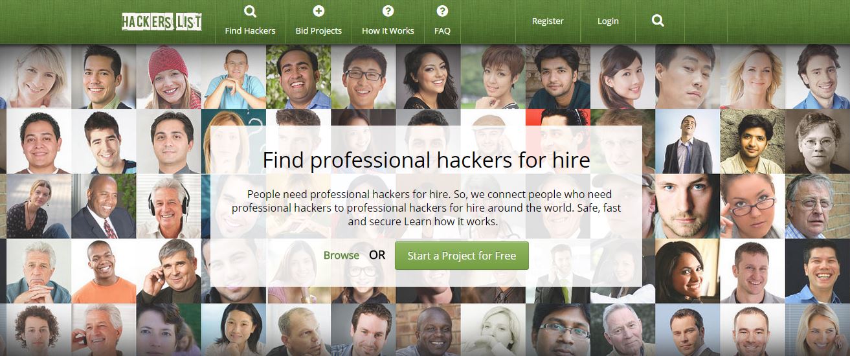The width and height of the screenshot is (850, 356).
Task: Open search with the magnifier icon beside Login
Action: tap(658, 21)
